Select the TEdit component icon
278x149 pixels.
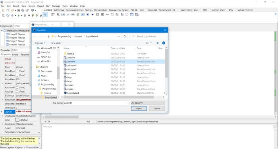pyautogui.click(x=73, y=15)
